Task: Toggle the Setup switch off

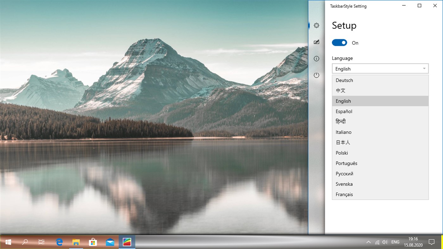Action: click(339, 42)
